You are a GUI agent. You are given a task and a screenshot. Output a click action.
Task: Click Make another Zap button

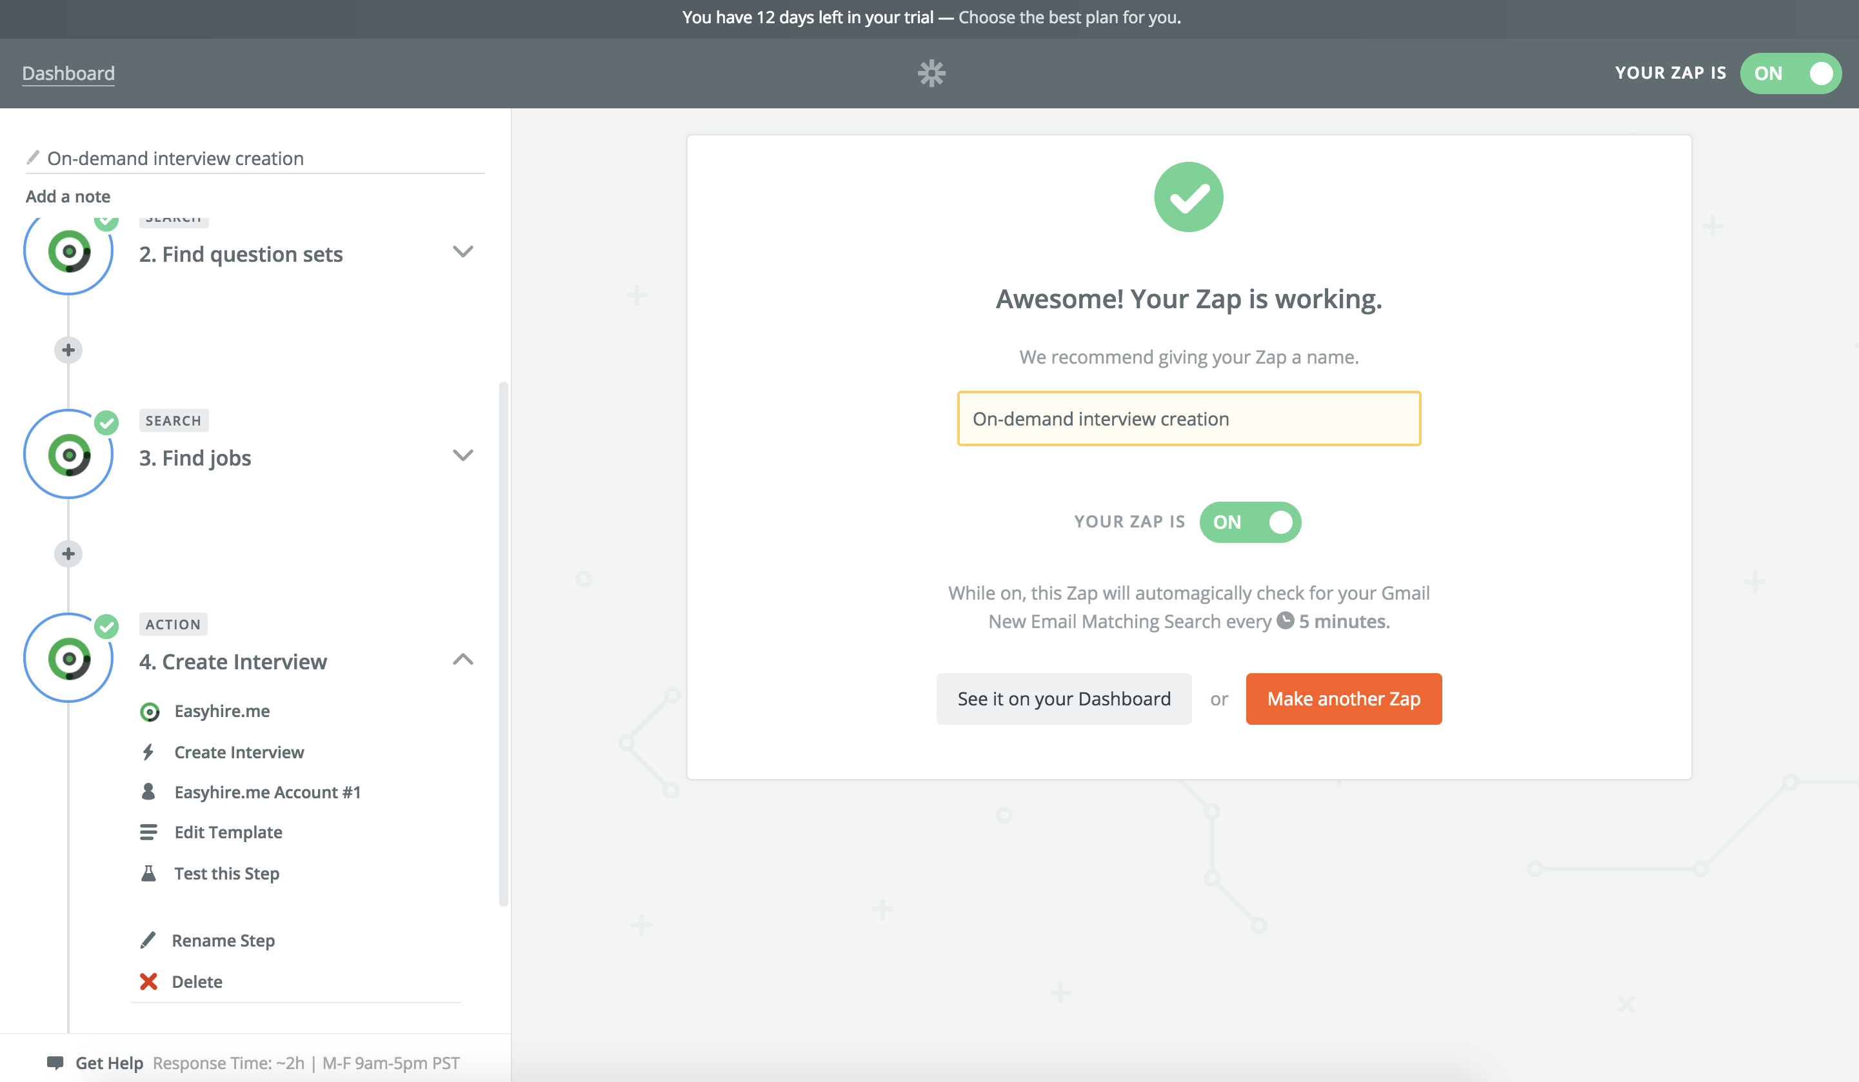[x=1344, y=698]
